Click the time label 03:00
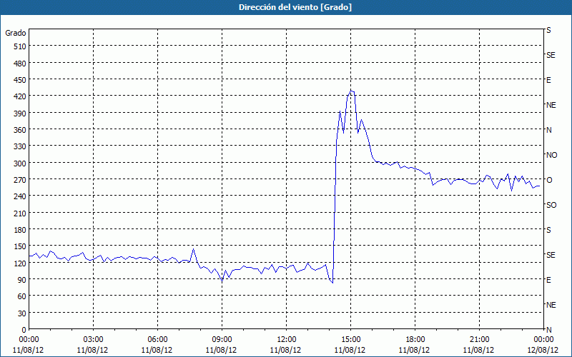572x357 pixels. [x=93, y=340]
